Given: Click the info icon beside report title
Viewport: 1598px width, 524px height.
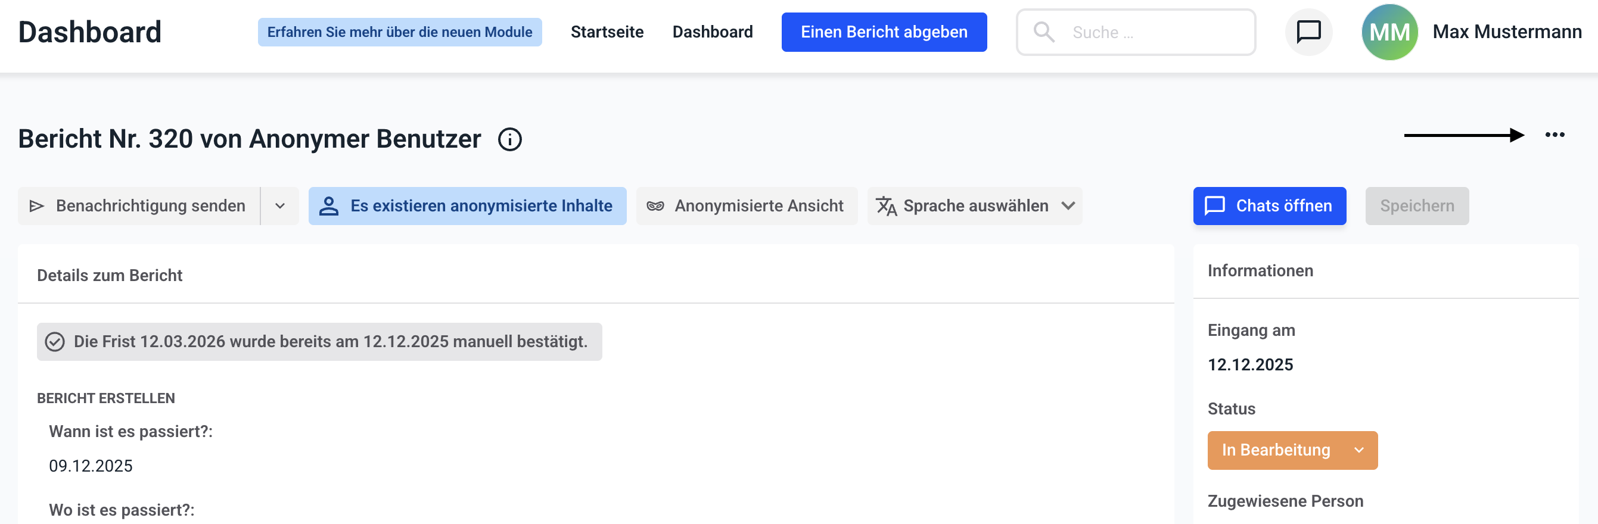Looking at the screenshot, I should click(x=509, y=139).
